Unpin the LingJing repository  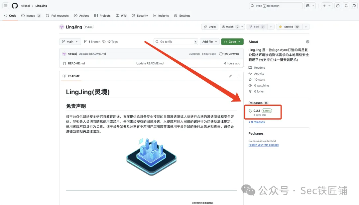pos(210,27)
